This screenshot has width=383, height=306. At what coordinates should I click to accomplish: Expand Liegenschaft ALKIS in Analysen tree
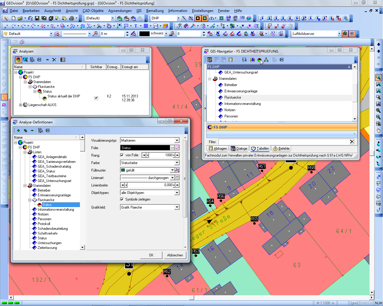click(x=20, y=105)
